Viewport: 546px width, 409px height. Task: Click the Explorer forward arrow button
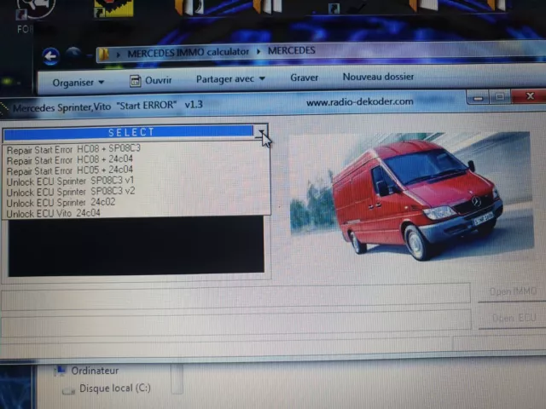73,55
